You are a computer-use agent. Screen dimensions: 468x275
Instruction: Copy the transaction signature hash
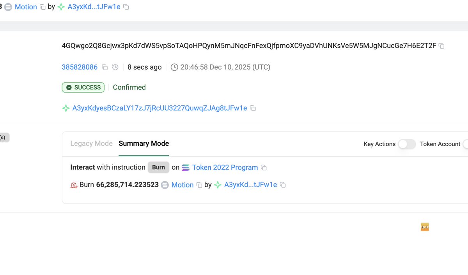(x=441, y=46)
